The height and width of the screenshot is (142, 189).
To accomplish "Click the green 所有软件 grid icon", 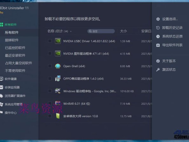I will (2, 25).
